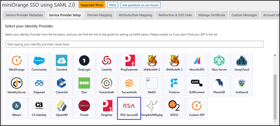Pick the Custom IDP option
This screenshot has width=280, height=126.
[196, 108]
